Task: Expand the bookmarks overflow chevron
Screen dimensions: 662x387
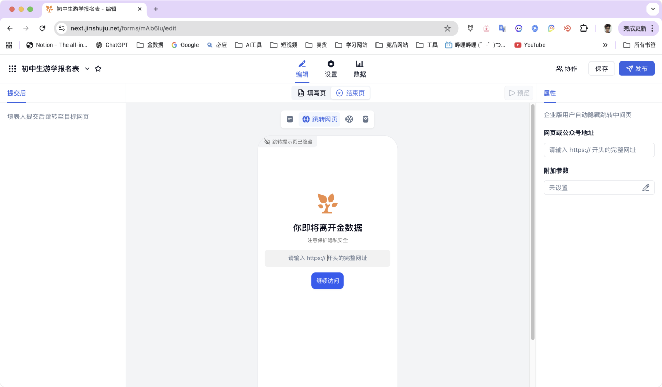Action: pos(605,45)
